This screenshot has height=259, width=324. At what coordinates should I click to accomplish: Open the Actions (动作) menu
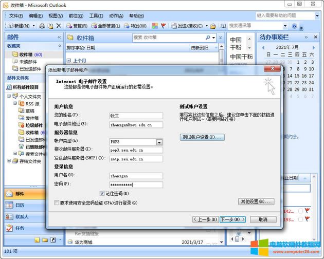click(x=116, y=16)
